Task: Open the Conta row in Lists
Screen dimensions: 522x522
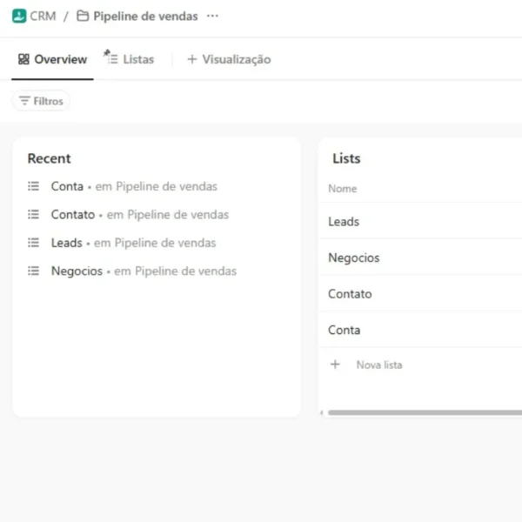Action: pos(344,330)
